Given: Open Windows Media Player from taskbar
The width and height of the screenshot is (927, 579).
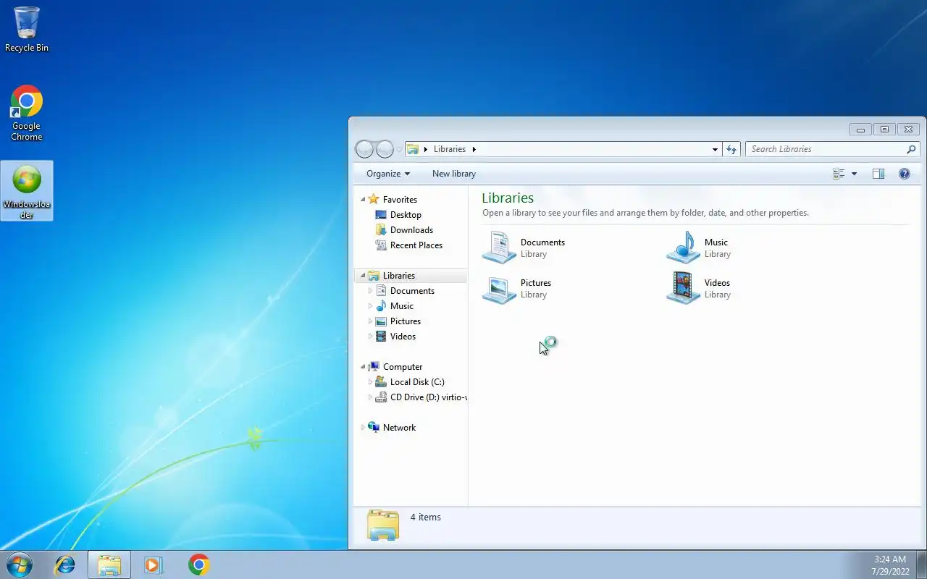Looking at the screenshot, I should pos(154,565).
